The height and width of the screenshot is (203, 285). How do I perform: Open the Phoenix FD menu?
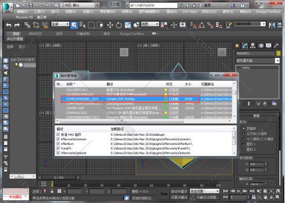24,17
